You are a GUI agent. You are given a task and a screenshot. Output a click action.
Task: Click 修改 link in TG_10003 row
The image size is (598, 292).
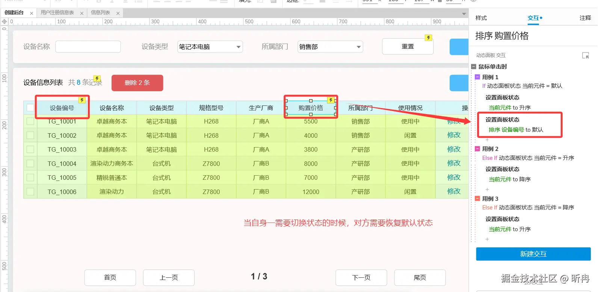[454, 149]
